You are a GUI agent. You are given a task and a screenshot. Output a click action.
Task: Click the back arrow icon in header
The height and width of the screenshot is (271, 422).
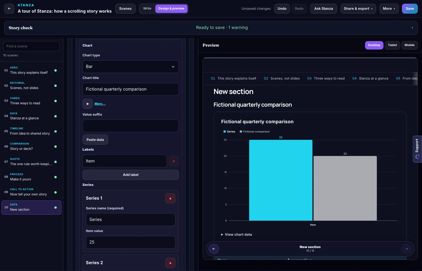9,9
